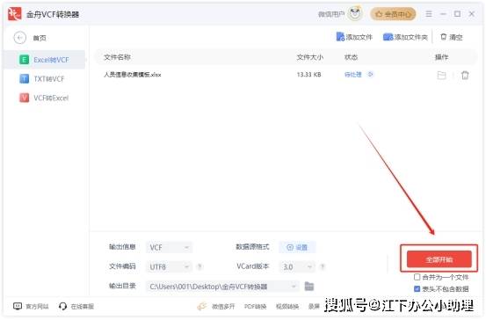Click 设置 for 数据源格式
The width and height of the screenshot is (486, 320).
click(x=297, y=247)
